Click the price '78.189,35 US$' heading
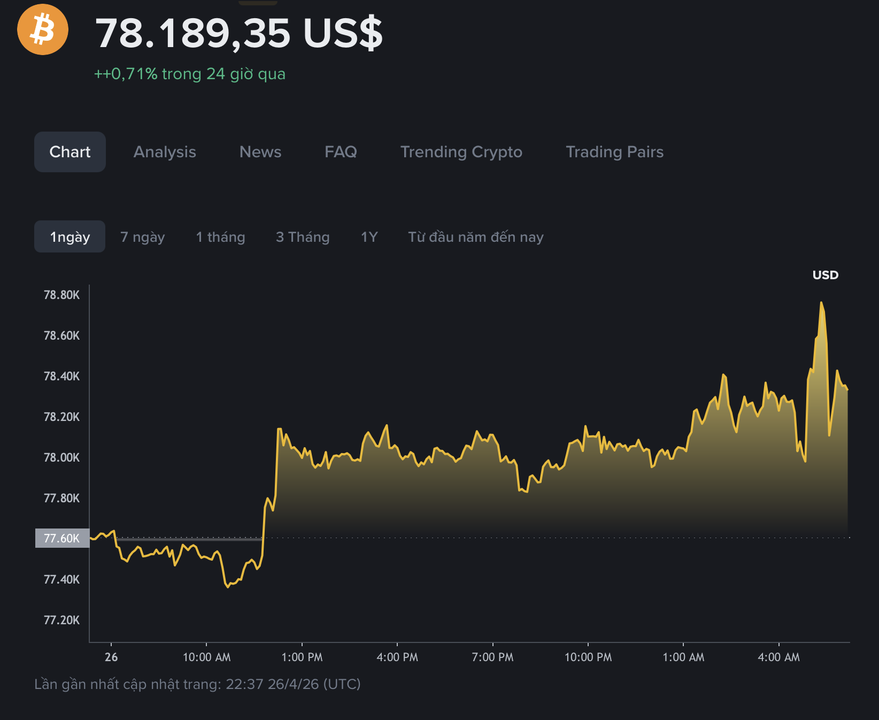Image resolution: width=879 pixels, height=720 pixels. 238,35
